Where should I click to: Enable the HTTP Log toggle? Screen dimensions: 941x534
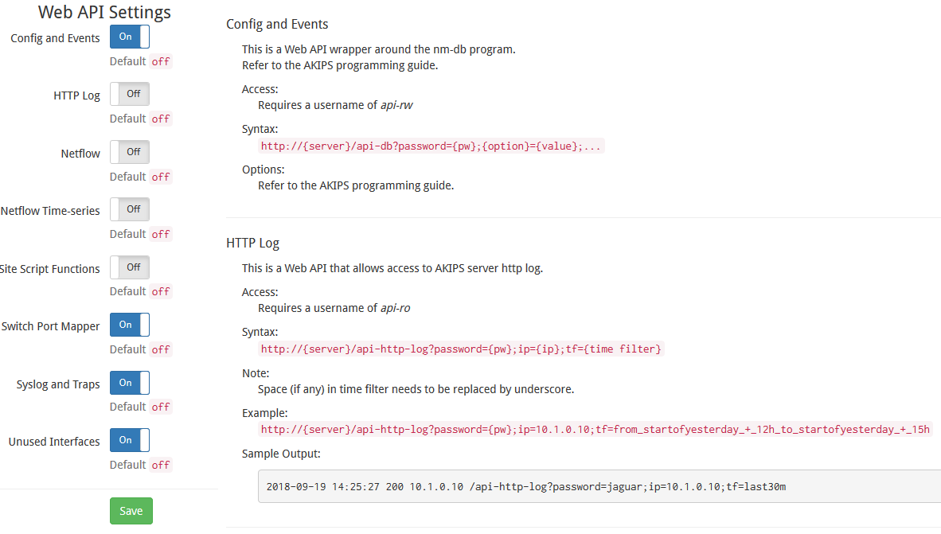(x=130, y=94)
